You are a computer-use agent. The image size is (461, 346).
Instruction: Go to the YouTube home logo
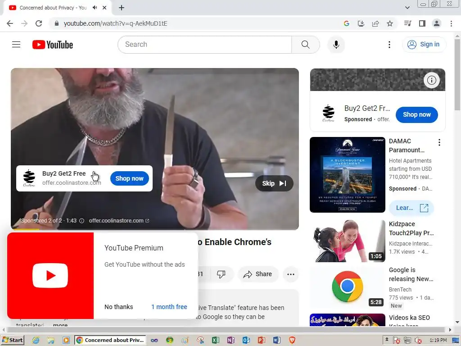coord(53,45)
